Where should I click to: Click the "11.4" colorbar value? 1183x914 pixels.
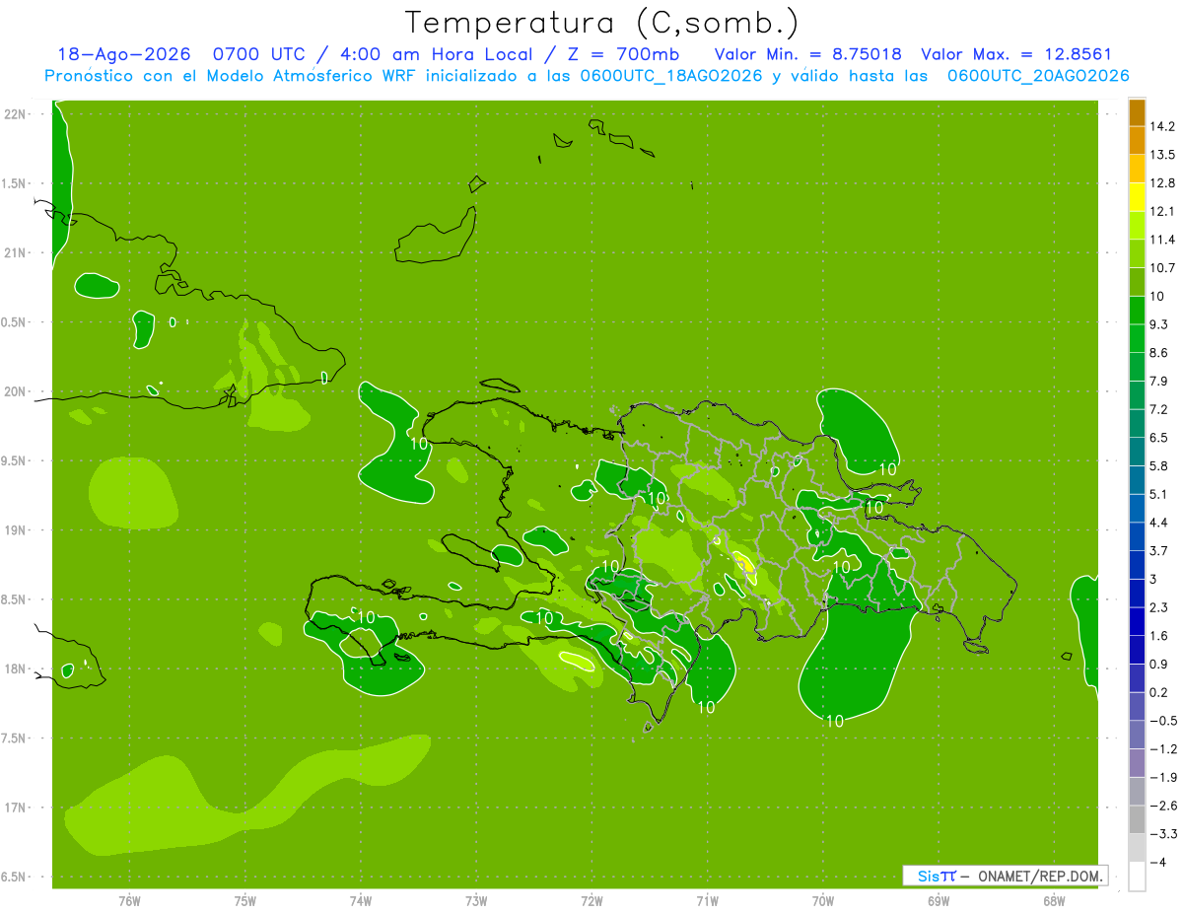(x=1163, y=240)
